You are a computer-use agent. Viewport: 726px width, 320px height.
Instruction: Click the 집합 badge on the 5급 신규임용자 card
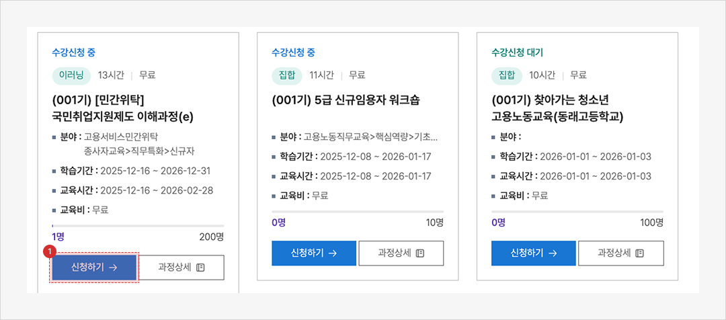(287, 75)
